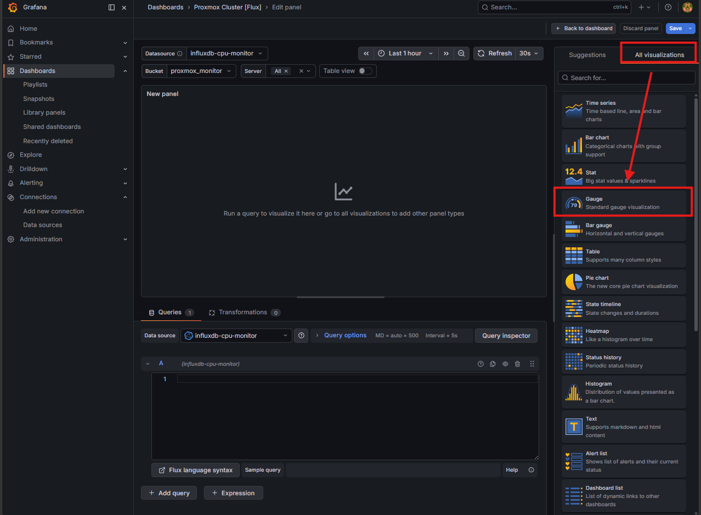Viewport: 701px width, 515px height.
Task: Expand the Starred sidebar section
Action: 125,57
